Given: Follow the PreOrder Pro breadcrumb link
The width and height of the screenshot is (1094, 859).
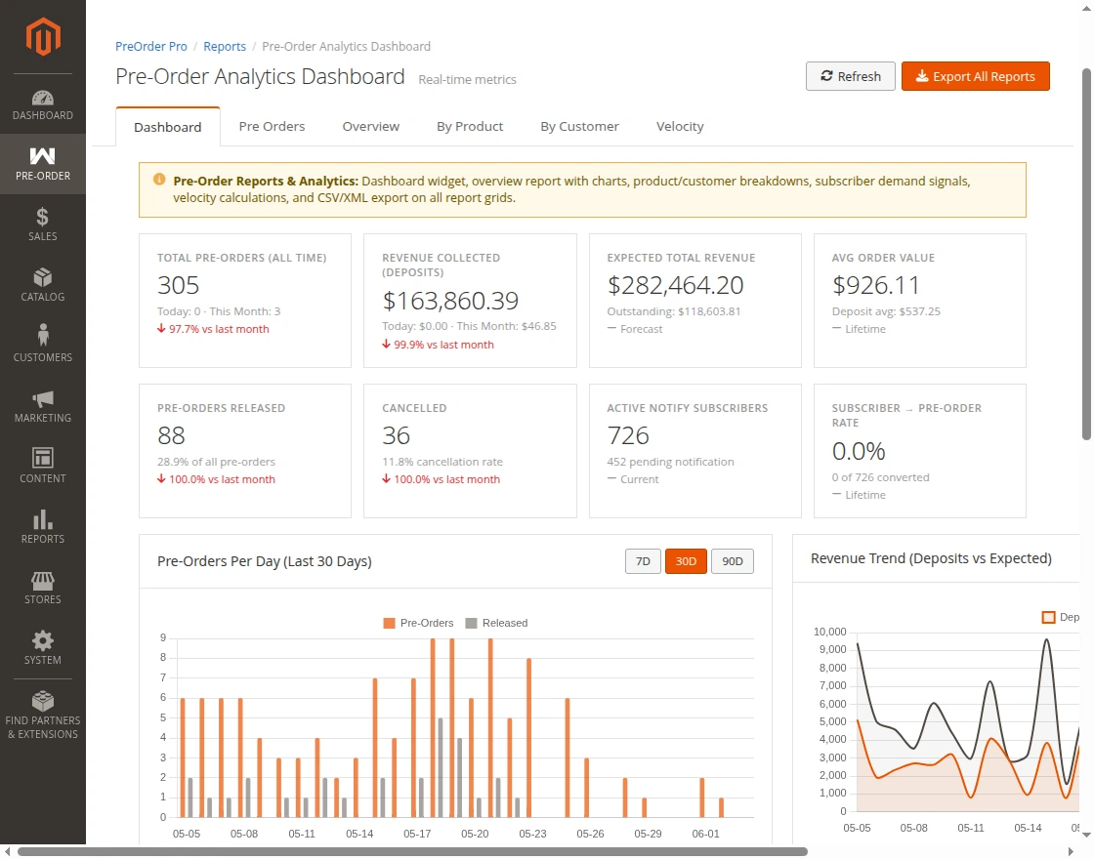Looking at the screenshot, I should [151, 46].
